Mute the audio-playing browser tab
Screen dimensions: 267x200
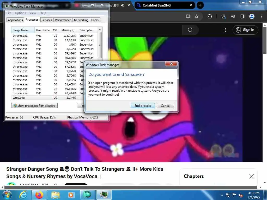(x=123, y=5)
